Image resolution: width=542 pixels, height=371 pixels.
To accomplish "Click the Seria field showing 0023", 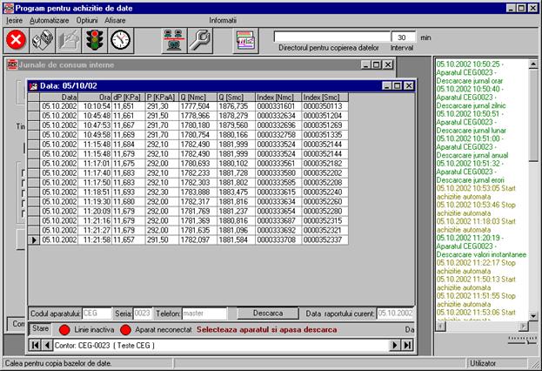I will click(143, 314).
